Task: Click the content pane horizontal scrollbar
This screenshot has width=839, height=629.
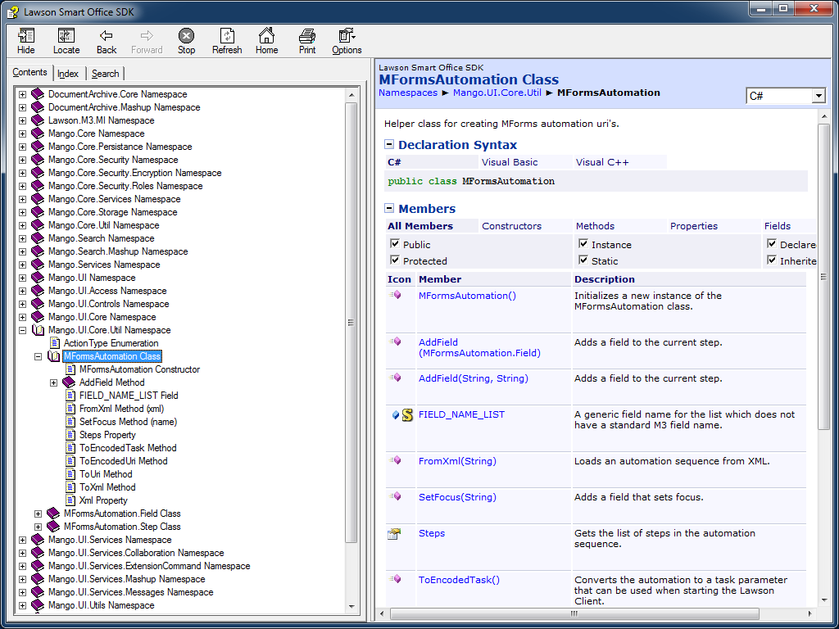Action: tap(574, 613)
